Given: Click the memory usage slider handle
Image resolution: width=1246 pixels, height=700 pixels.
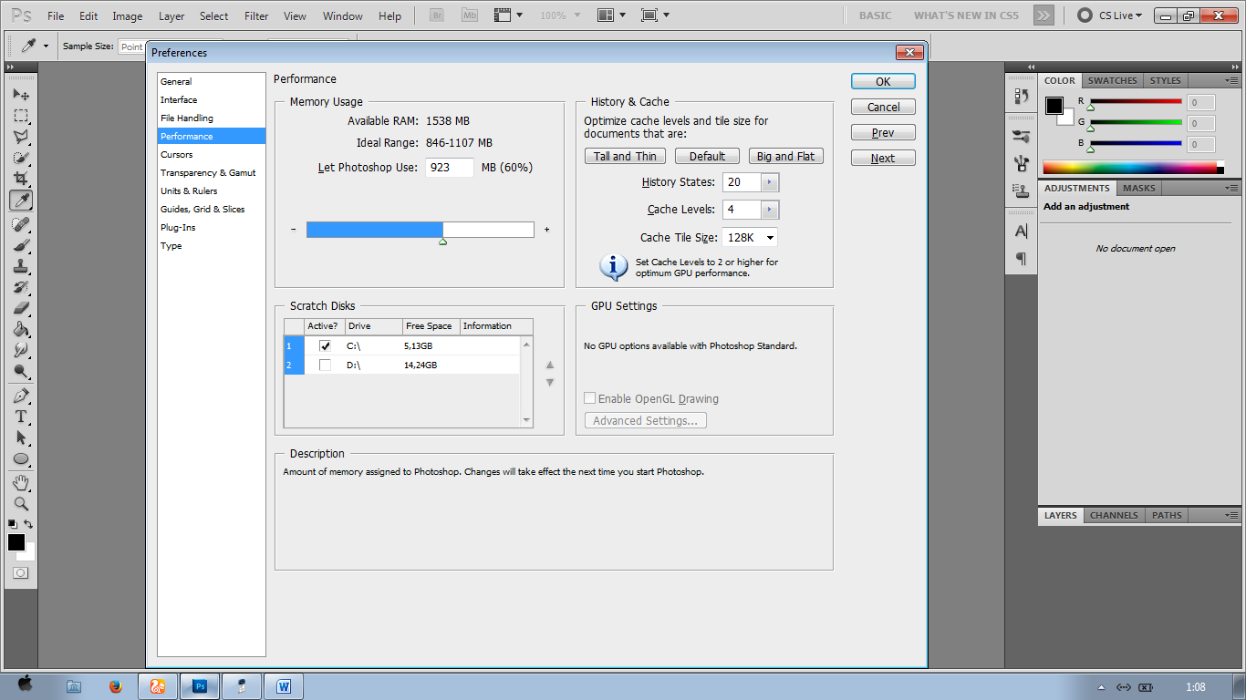Looking at the screenshot, I should (442, 242).
